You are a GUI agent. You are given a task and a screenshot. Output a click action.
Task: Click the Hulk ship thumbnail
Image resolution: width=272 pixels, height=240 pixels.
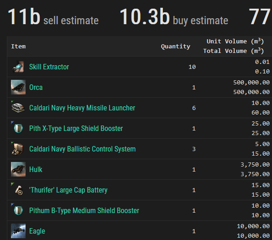point(18,169)
